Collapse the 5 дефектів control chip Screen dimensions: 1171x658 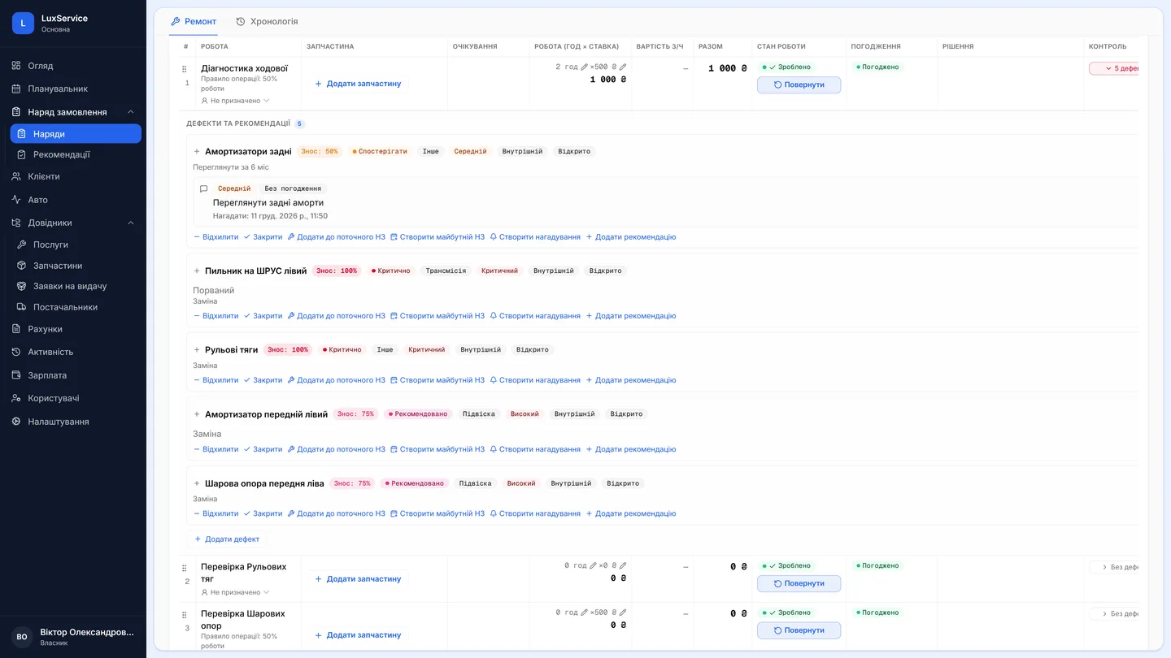1114,69
